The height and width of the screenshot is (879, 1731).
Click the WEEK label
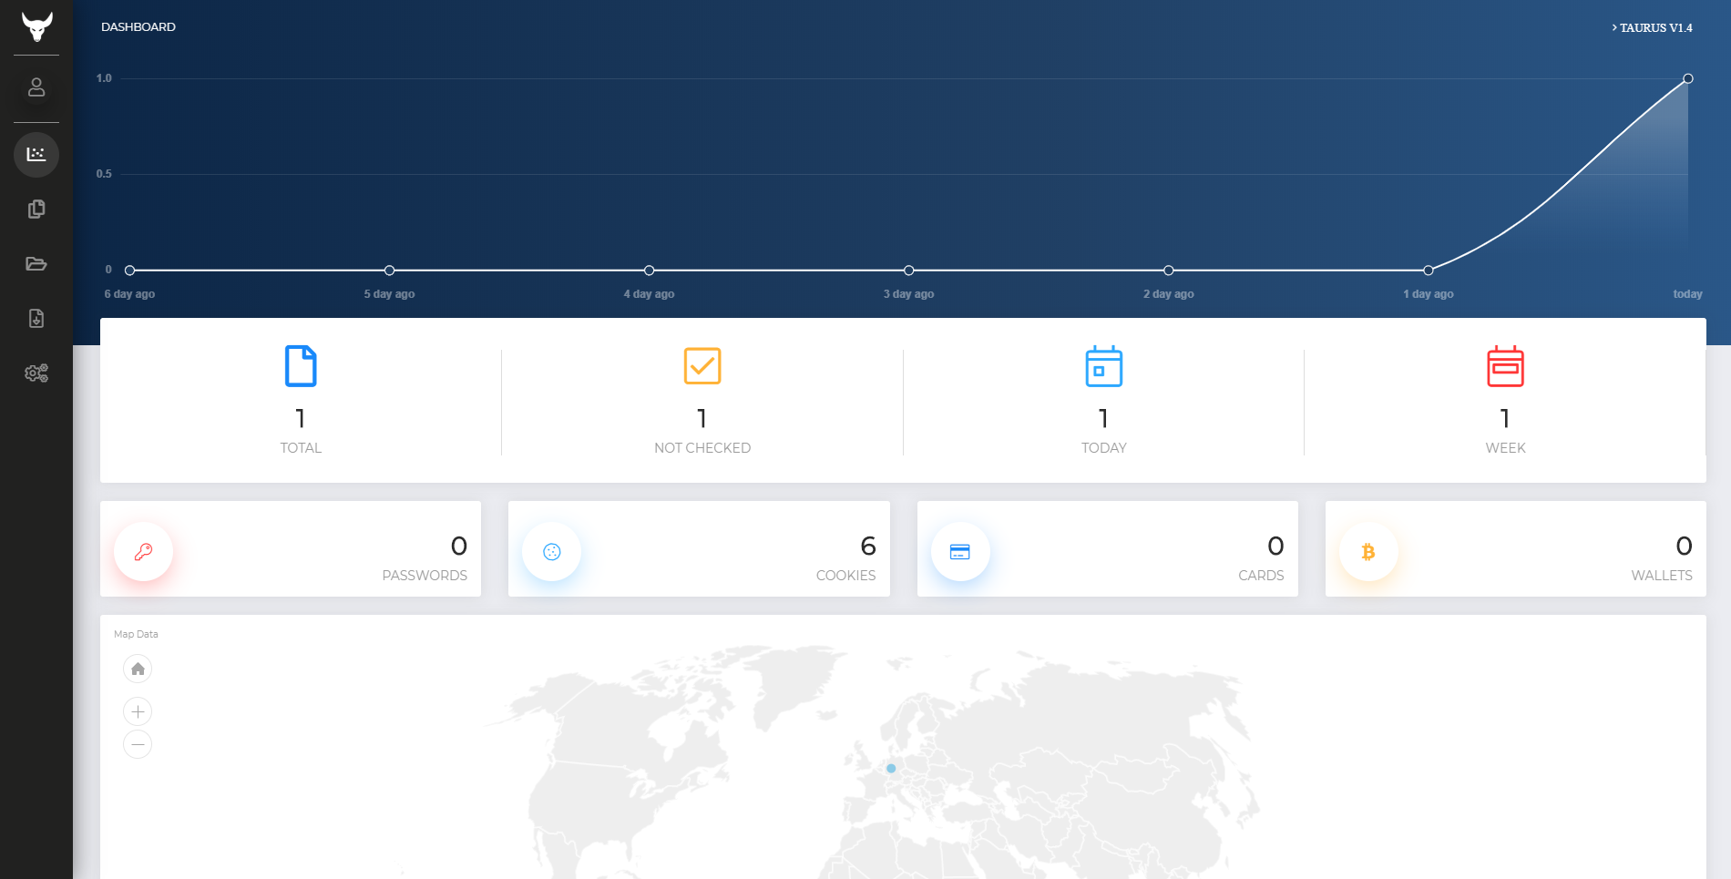(1505, 448)
